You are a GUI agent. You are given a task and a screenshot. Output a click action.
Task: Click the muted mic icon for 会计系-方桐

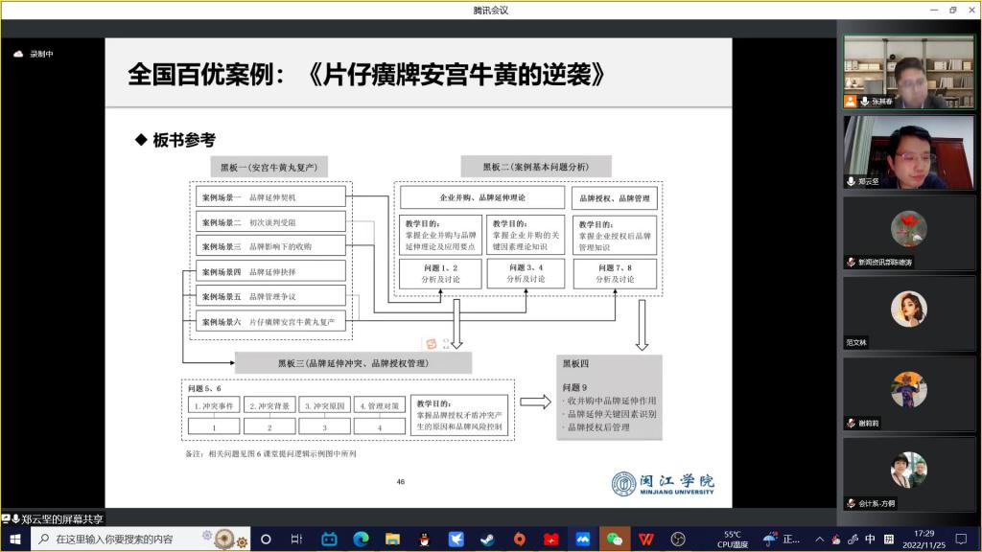click(x=851, y=503)
